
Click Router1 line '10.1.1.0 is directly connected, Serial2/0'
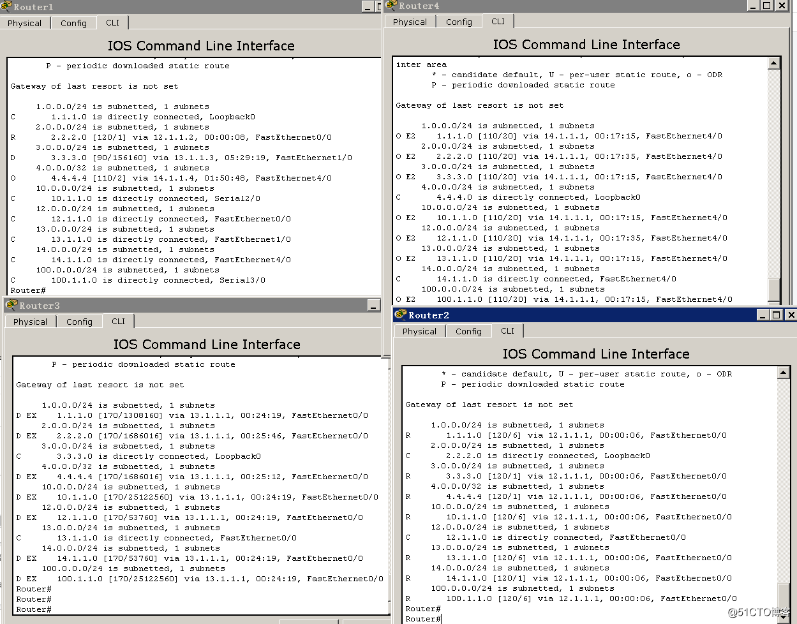[x=156, y=198]
